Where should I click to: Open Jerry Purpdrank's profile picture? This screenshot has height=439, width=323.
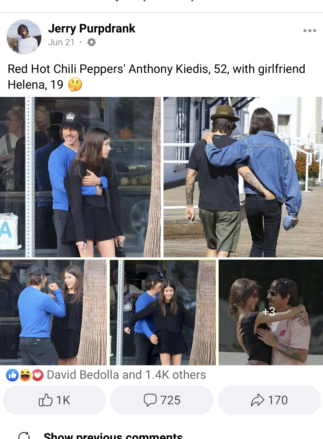24,37
